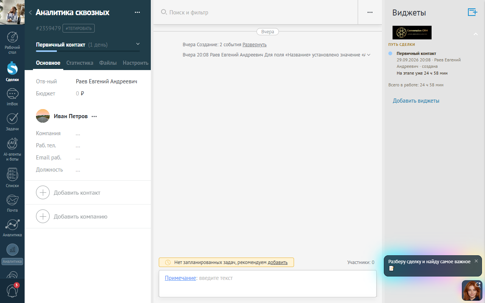The height and width of the screenshot is (303, 485).
Task: Switch to the Основное tab
Action: 48,63
